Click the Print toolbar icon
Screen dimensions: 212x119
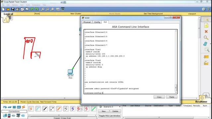pyautogui.click(x=18, y=9)
